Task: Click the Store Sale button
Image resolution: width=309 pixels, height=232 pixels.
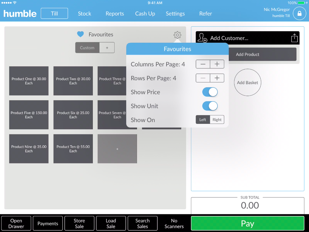Action: point(80,223)
